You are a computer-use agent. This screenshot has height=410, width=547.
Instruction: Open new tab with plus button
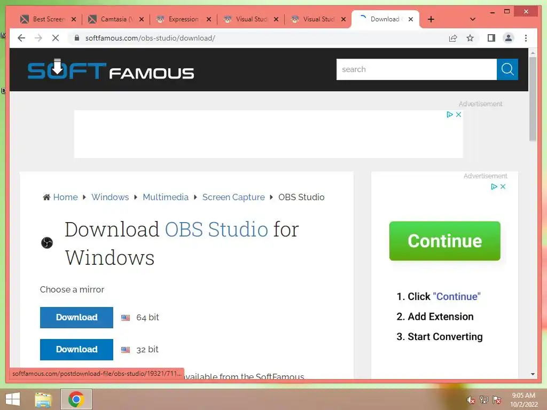pos(431,19)
